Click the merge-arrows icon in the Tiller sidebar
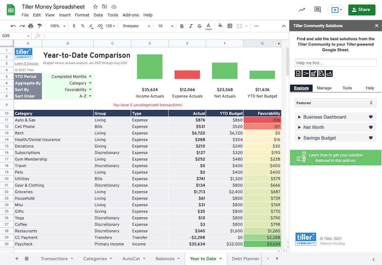This screenshot has height=265, width=382. [x=306, y=74]
